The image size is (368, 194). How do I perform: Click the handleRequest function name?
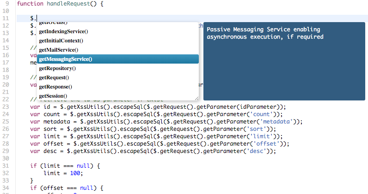click(x=68, y=4)
